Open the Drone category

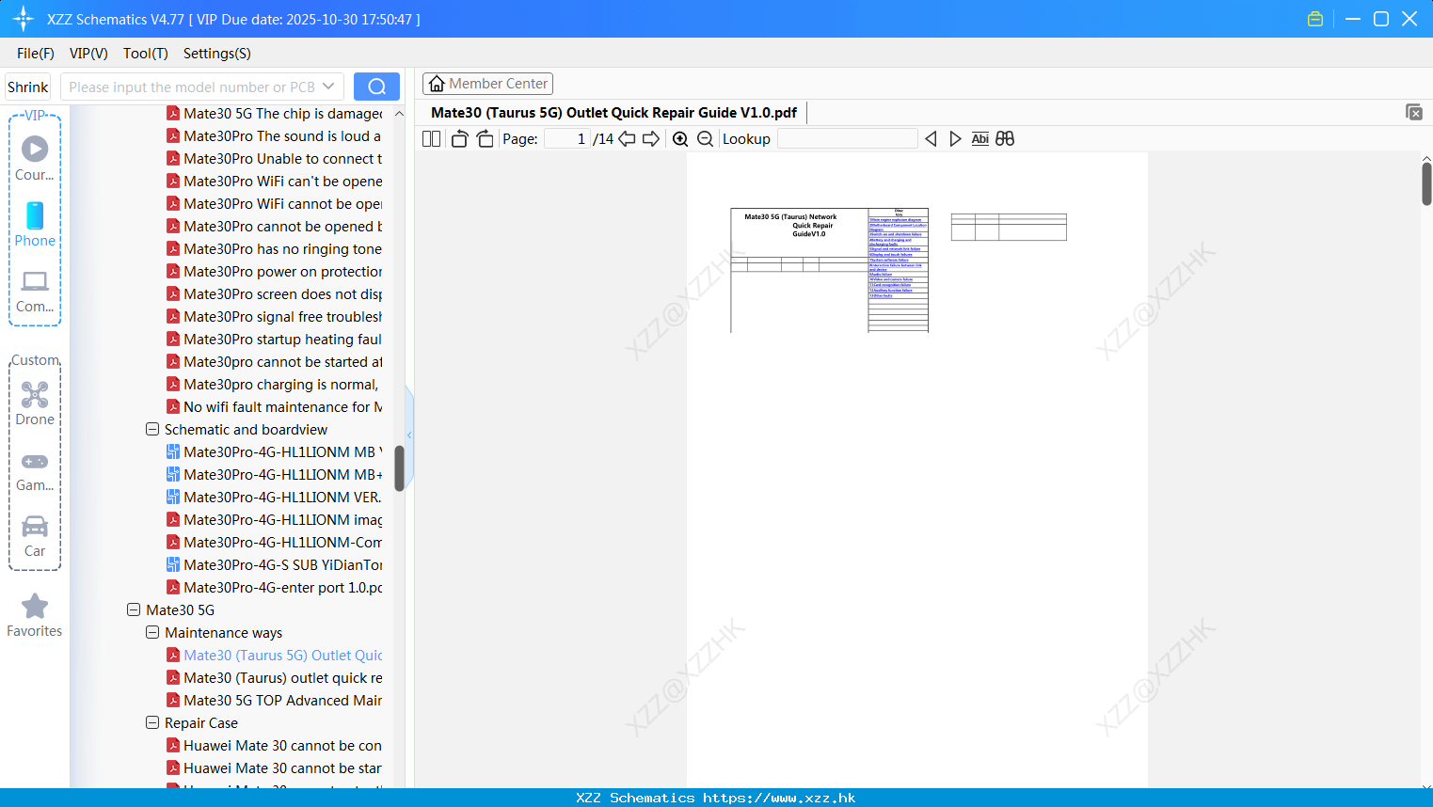click(x=35, y=403)
